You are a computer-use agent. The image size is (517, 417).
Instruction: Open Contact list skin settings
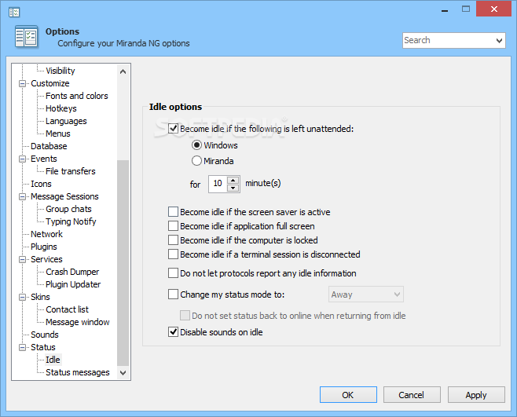point(67,309)
